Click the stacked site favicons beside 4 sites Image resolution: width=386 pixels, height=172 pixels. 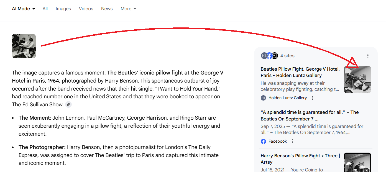coord(269,56)
